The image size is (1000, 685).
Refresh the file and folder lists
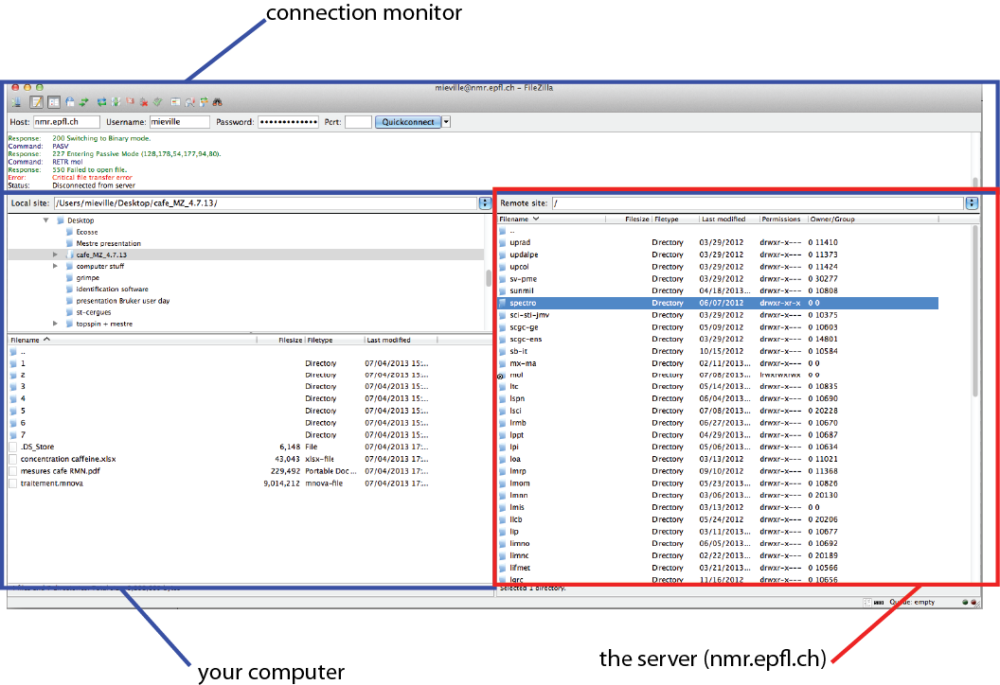tap(101, 102)
